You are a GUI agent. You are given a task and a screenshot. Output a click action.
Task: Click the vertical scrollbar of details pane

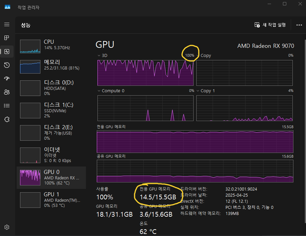click(x=305, y=131)
